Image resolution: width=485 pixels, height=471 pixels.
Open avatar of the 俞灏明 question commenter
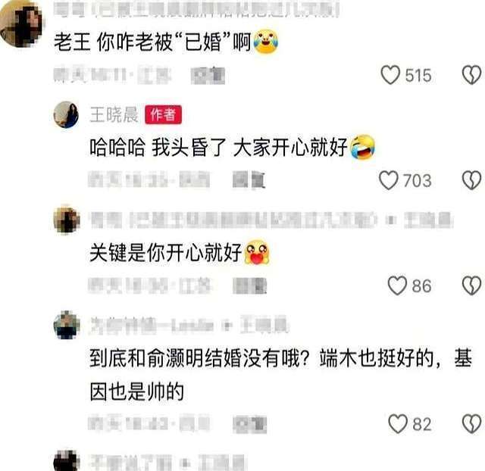(x=67, y=325)
